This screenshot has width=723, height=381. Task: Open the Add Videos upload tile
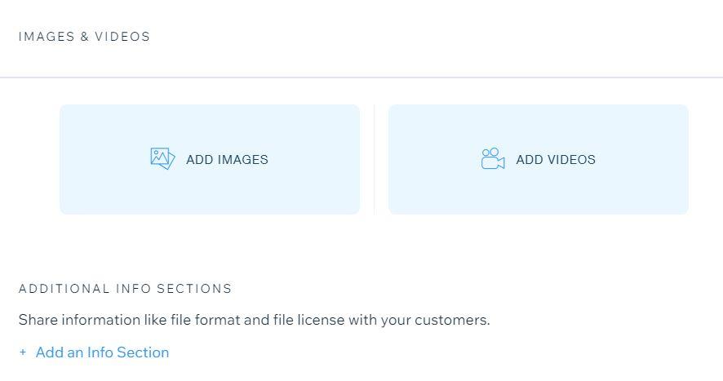(x=539, y=159)
